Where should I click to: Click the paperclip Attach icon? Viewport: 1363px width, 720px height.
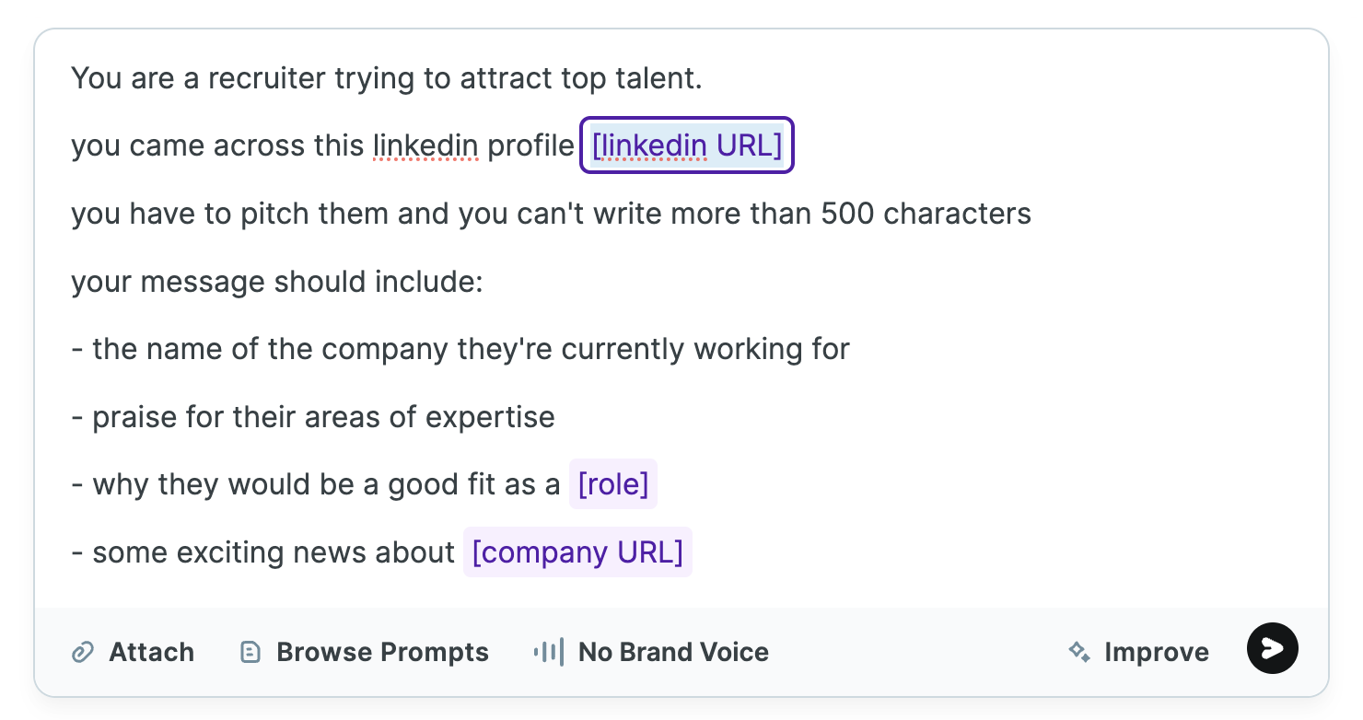click(83, 653)
